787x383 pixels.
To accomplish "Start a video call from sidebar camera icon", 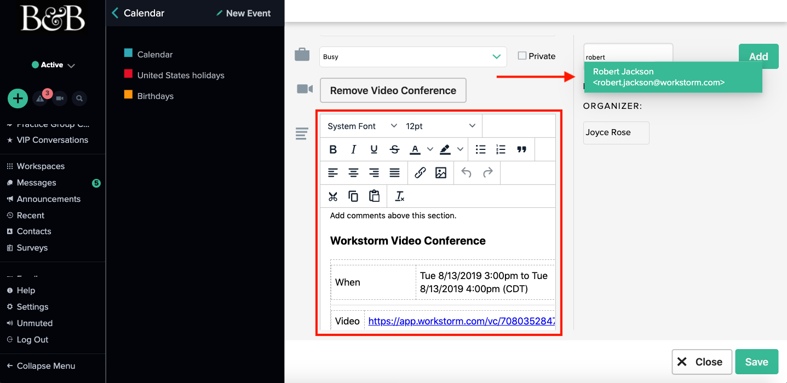I will (x=60, y=98).
